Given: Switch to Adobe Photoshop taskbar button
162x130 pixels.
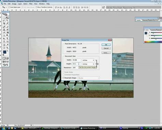Looking at the screenshot, I should 89,128.
